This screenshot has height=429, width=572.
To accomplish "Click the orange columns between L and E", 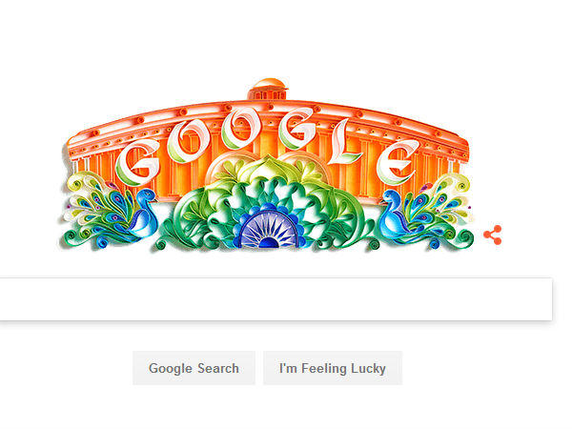I will click(x=368, y=172).
